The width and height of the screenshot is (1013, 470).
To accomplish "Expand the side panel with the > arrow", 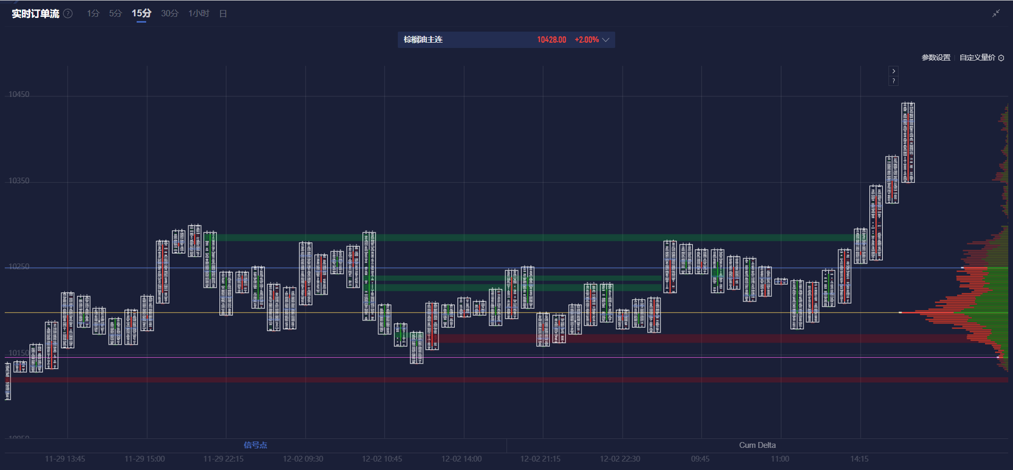I will point(893,71).
